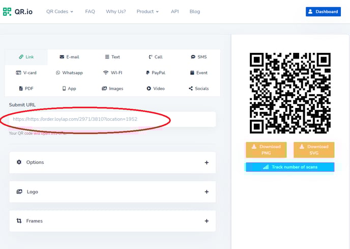This screenshot has height=249, width=350.
Task: Go to the Blog page
Action: pos(194,11)
